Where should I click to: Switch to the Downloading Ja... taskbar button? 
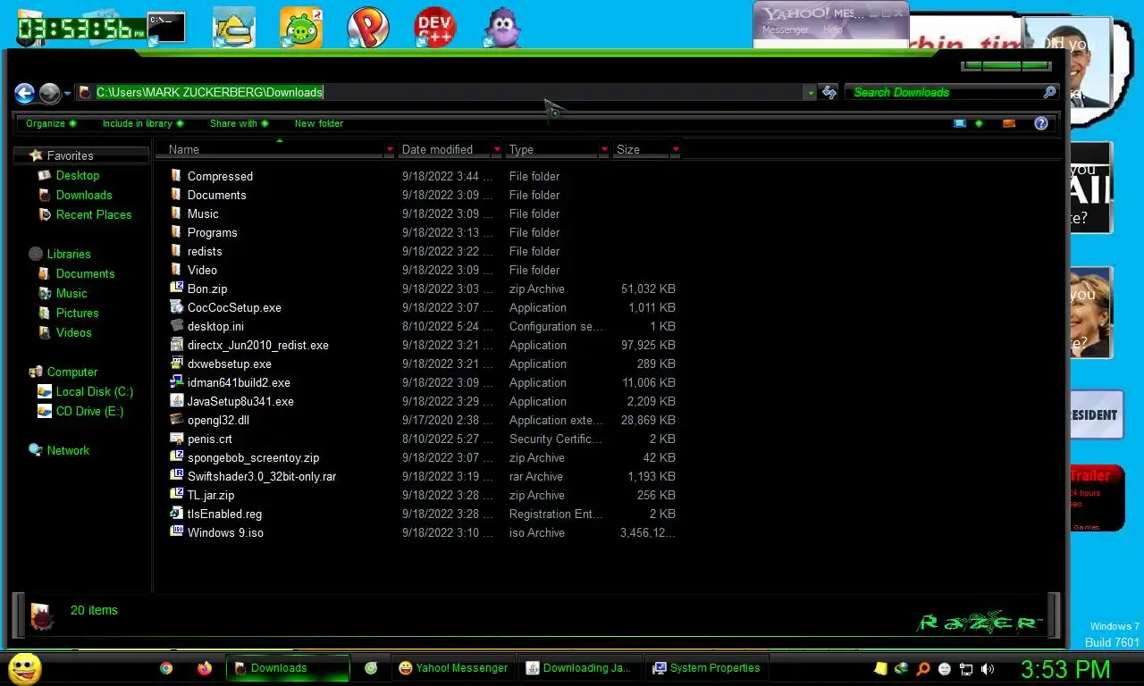tap(579, 668)
